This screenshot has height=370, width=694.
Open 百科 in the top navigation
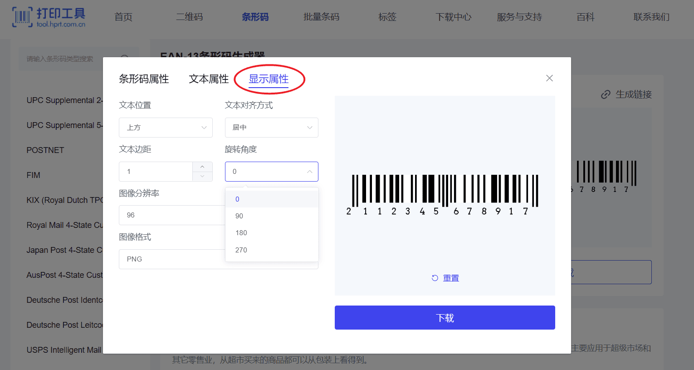[585, 17]
